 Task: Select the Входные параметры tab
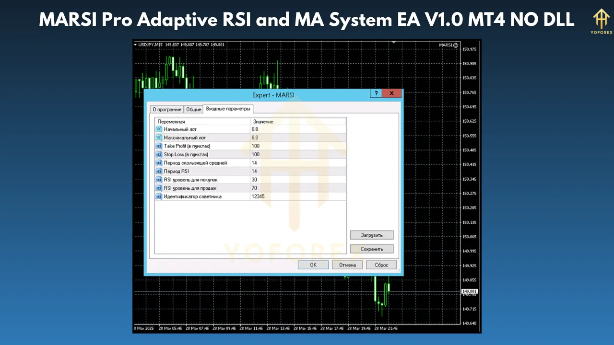(228, 109)
